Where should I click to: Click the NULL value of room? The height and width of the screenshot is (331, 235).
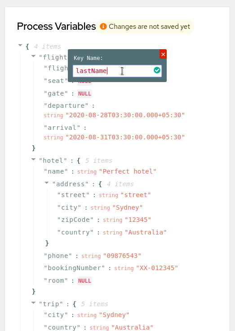click(x=84, y=281)
